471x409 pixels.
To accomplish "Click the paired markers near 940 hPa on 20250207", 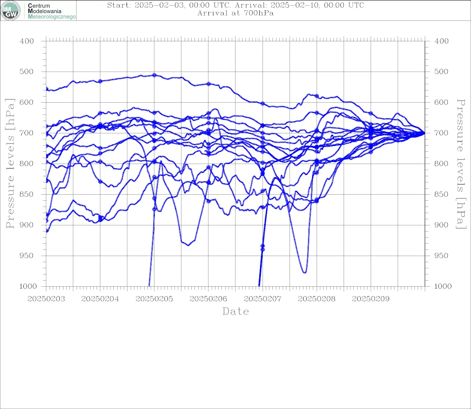I will (263, 248).
